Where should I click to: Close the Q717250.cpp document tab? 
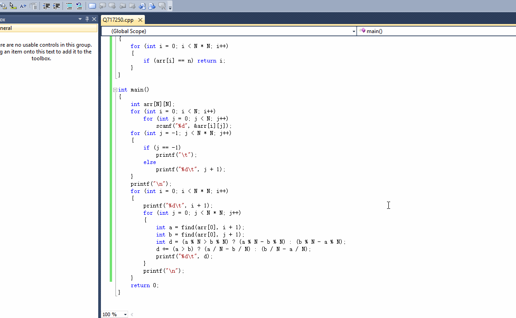coord(140,20)
